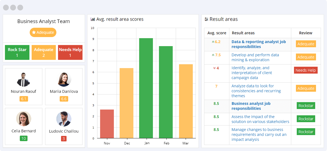Click Adequate review badge for data mining row
Image resolution: width=327 pixels, height=151 pixels.
pyautogui.click(x=306, y=57)
